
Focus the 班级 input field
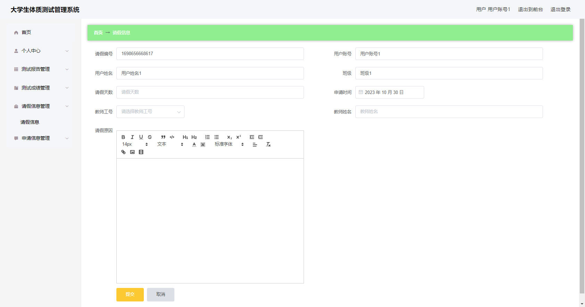coord(449,73)
